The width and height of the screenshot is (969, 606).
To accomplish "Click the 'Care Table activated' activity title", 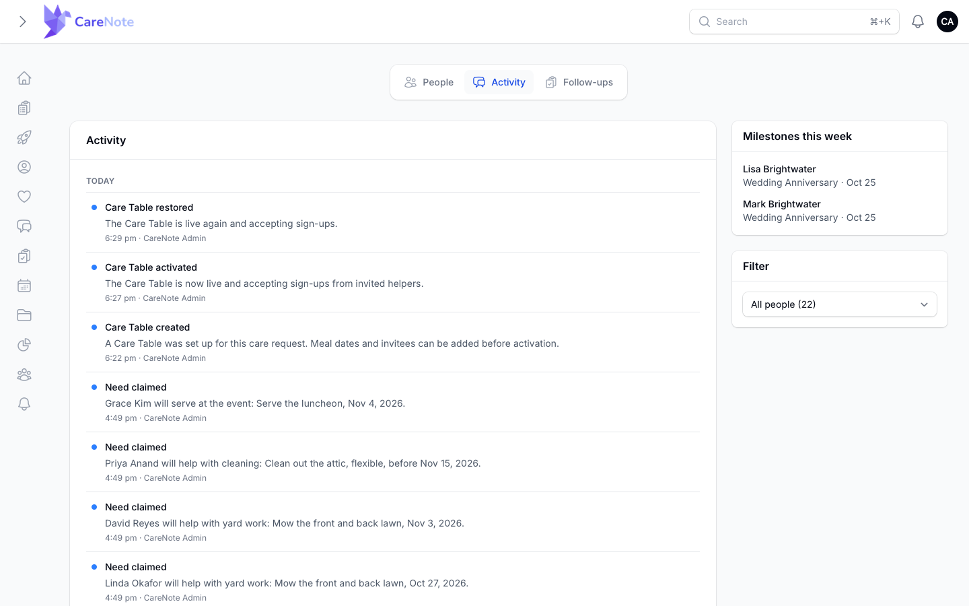I will [151, 267].
